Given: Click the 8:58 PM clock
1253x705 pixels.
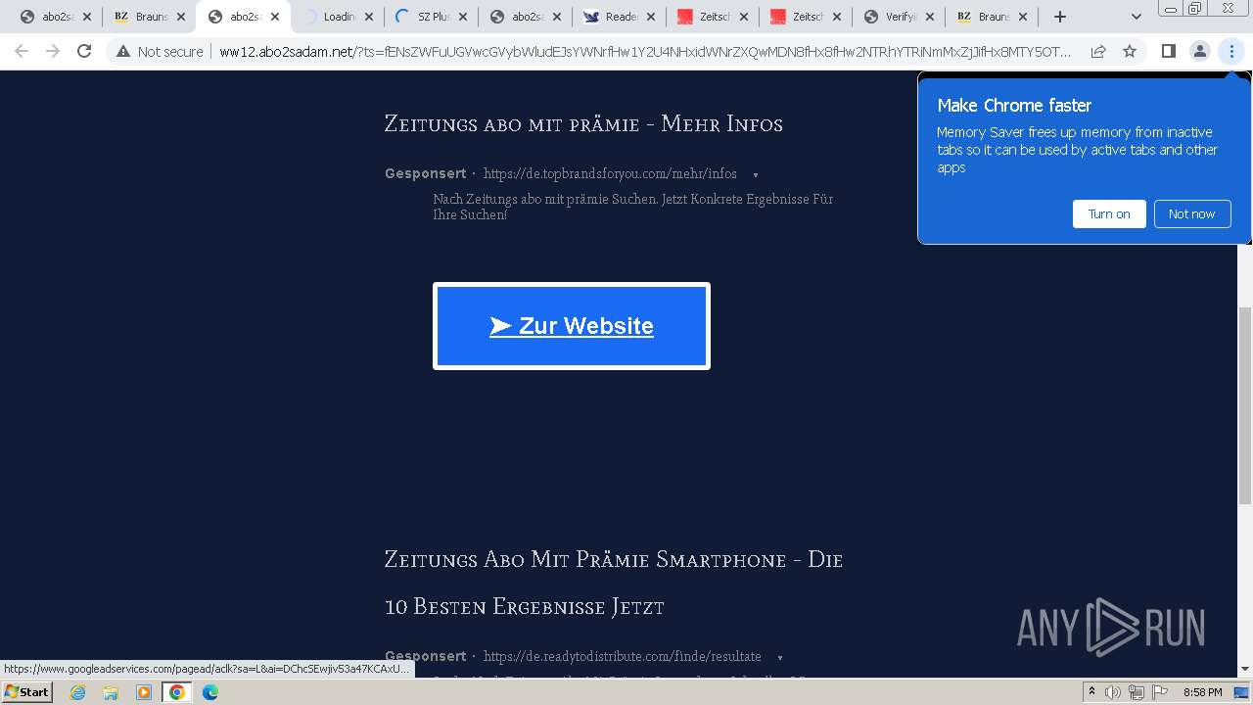Looking at the screenshot, I should (x=1202, y=692).
